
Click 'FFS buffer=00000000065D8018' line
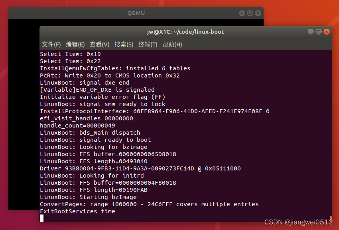click(x=108, y=154)
